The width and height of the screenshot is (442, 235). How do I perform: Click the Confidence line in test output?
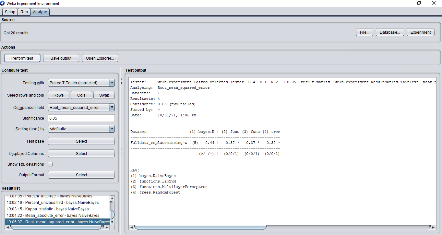(163, 104)
